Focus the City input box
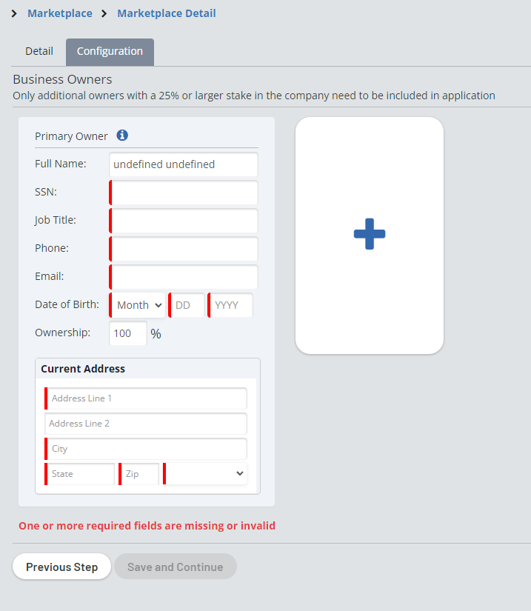 point(146,449)
